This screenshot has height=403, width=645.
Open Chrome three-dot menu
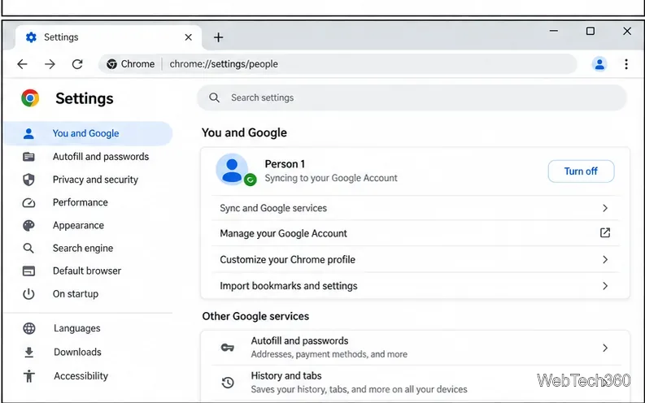626,64
